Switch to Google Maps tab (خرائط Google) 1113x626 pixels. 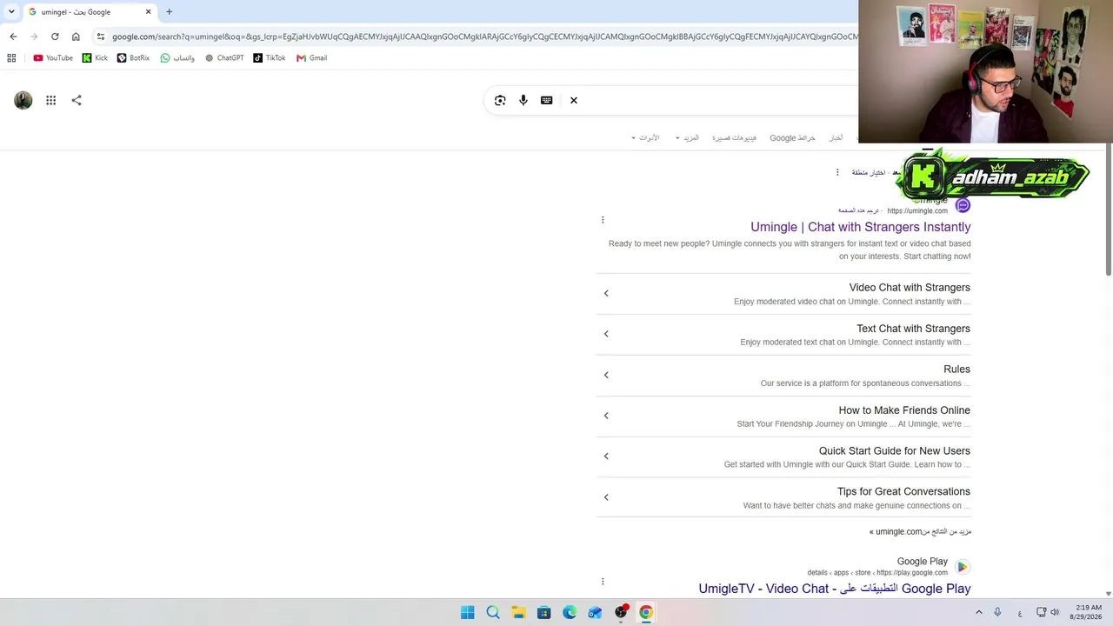click(792, 138)
